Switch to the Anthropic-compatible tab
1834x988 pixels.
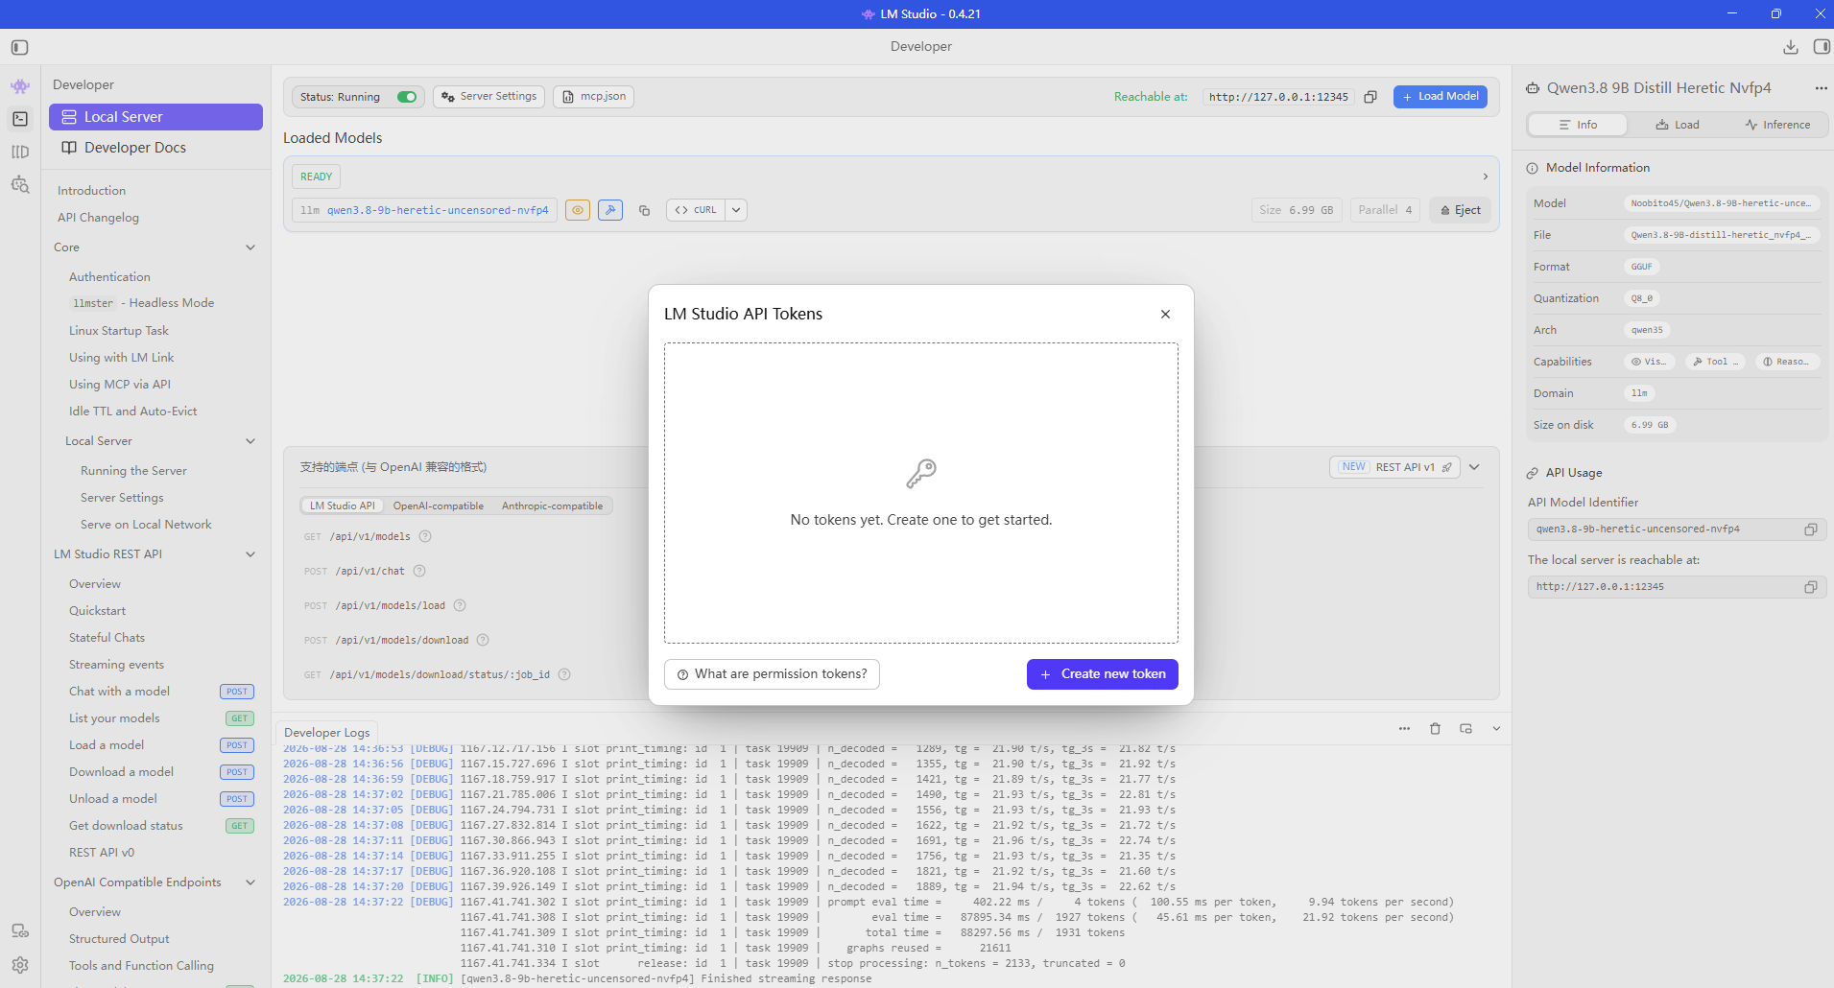pos(553,506)
